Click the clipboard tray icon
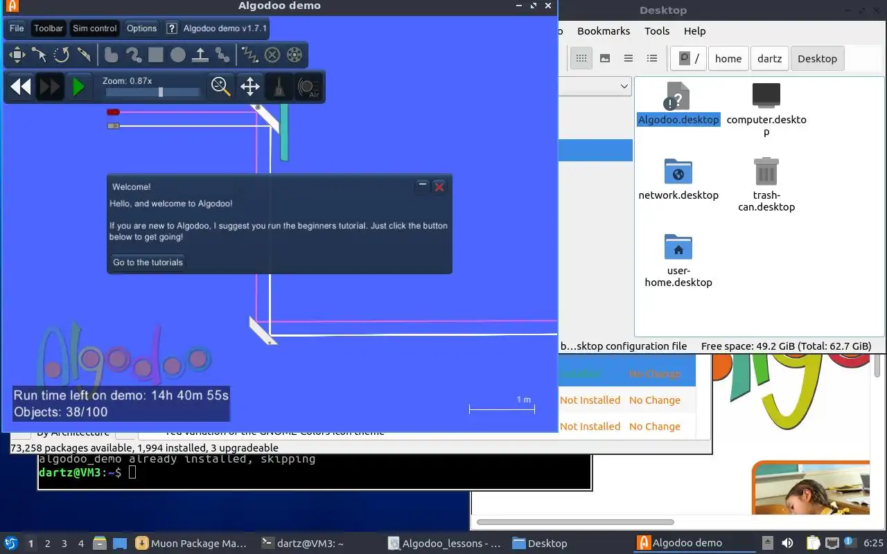 [813, 544]
